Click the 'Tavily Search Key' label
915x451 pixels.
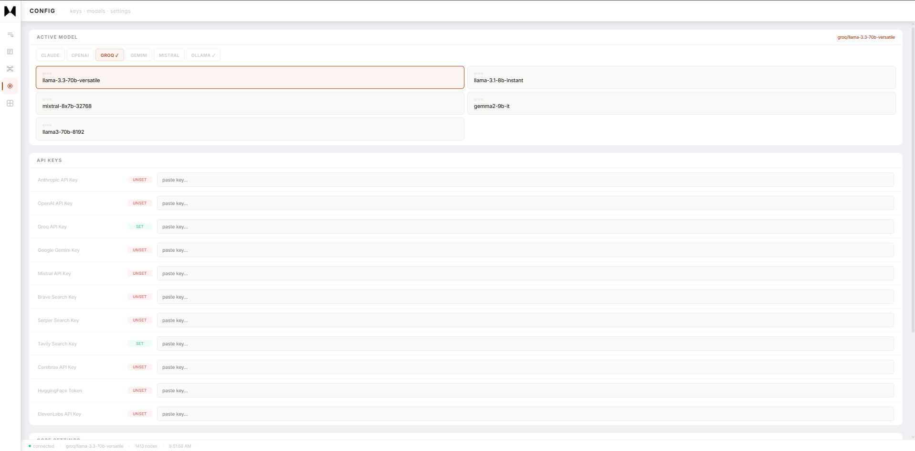coord(57,344)
